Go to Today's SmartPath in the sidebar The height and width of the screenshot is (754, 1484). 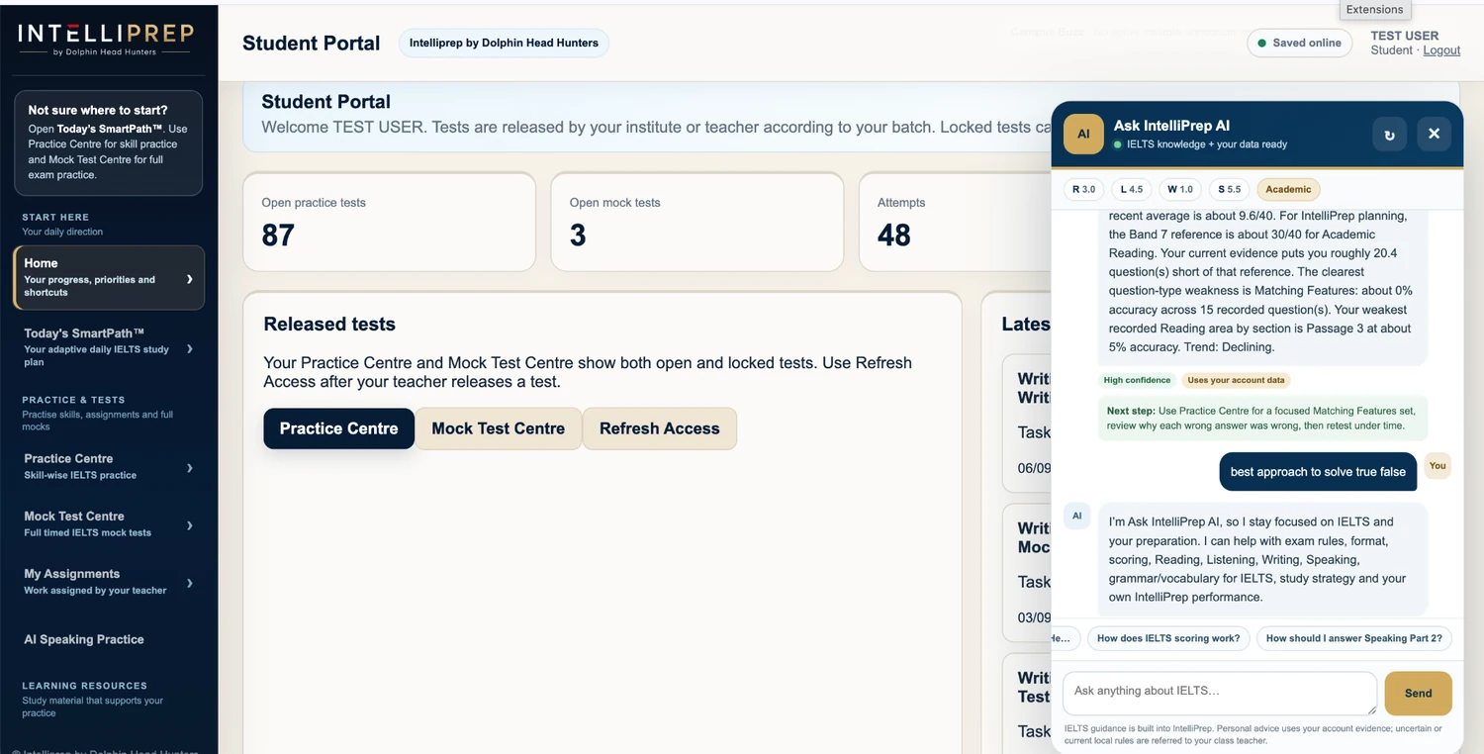(109, 347)
